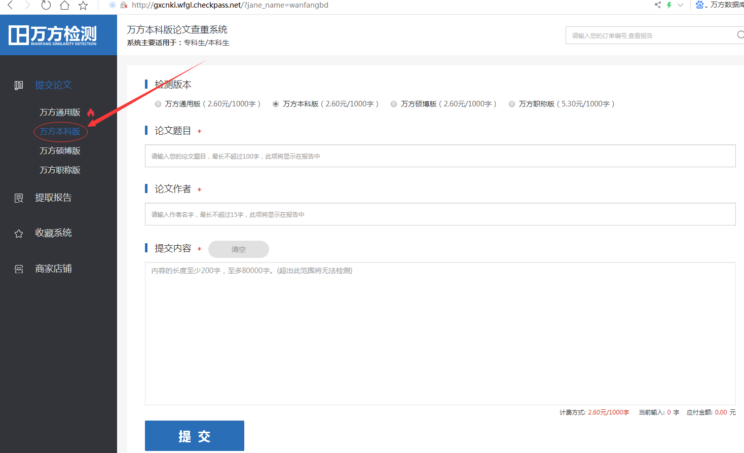Click the 清空 clear button
Screen dimensions: 744x453
click(238, 249)
